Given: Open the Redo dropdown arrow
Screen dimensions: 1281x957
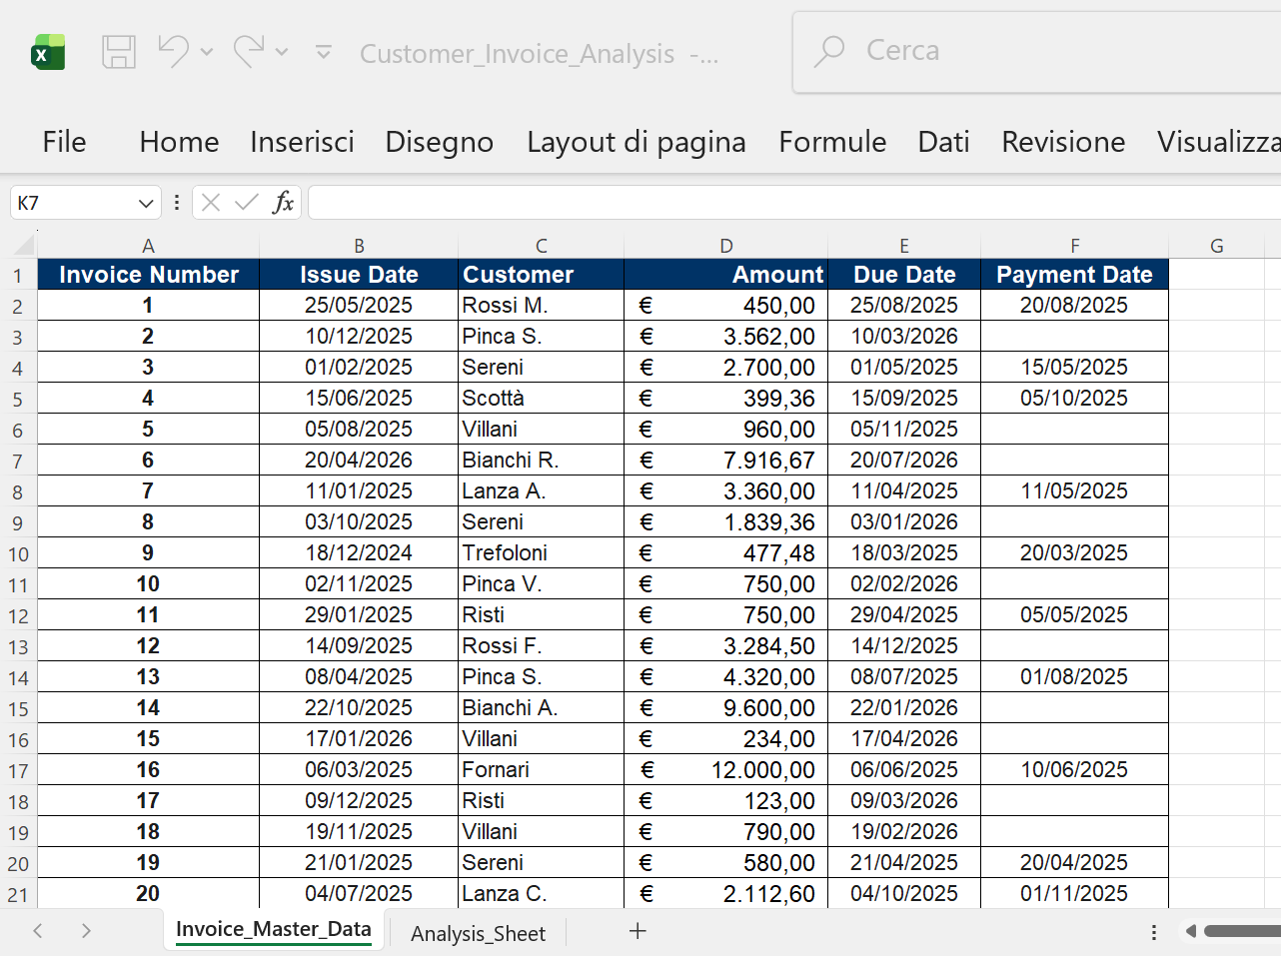Looking at the screenshot, I should tap(281, 52).
